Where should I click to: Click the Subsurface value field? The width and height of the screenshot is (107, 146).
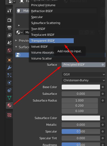click(81, 94)
